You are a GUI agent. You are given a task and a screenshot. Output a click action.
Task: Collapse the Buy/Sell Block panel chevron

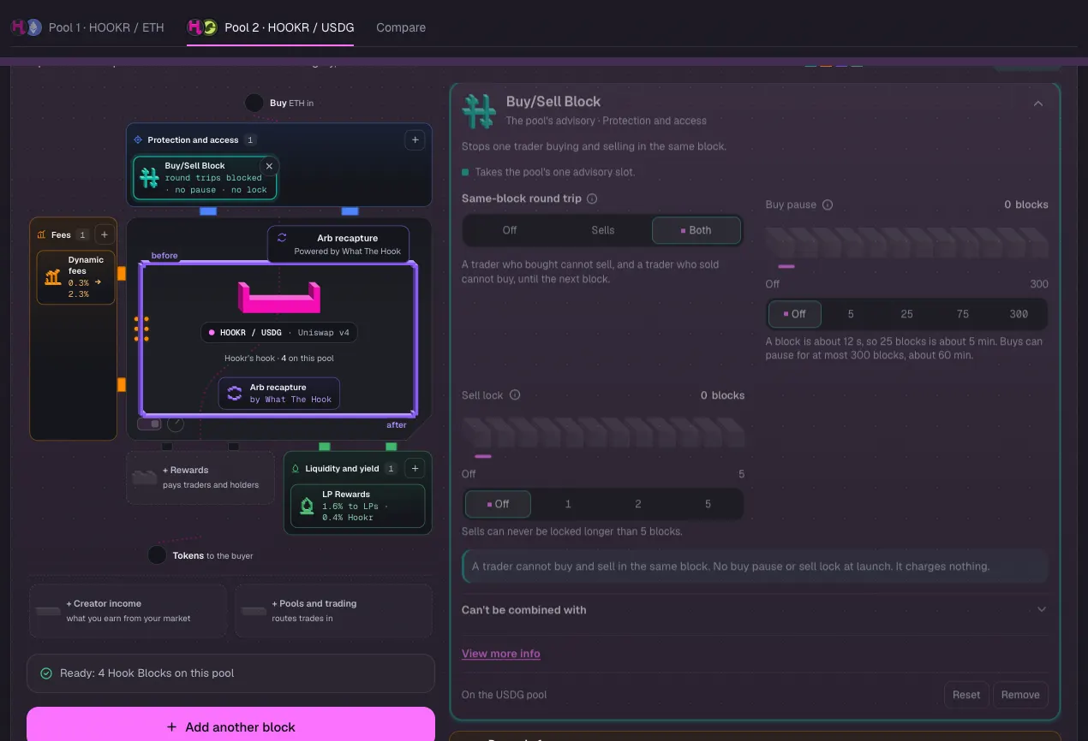(1038, 104)
